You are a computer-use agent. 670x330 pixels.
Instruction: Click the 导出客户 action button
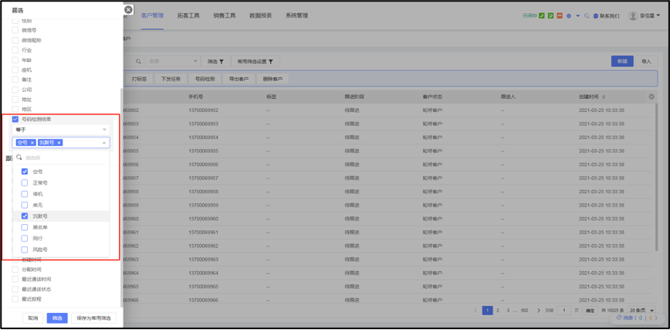pyautogui.click(x=239, y=79)
